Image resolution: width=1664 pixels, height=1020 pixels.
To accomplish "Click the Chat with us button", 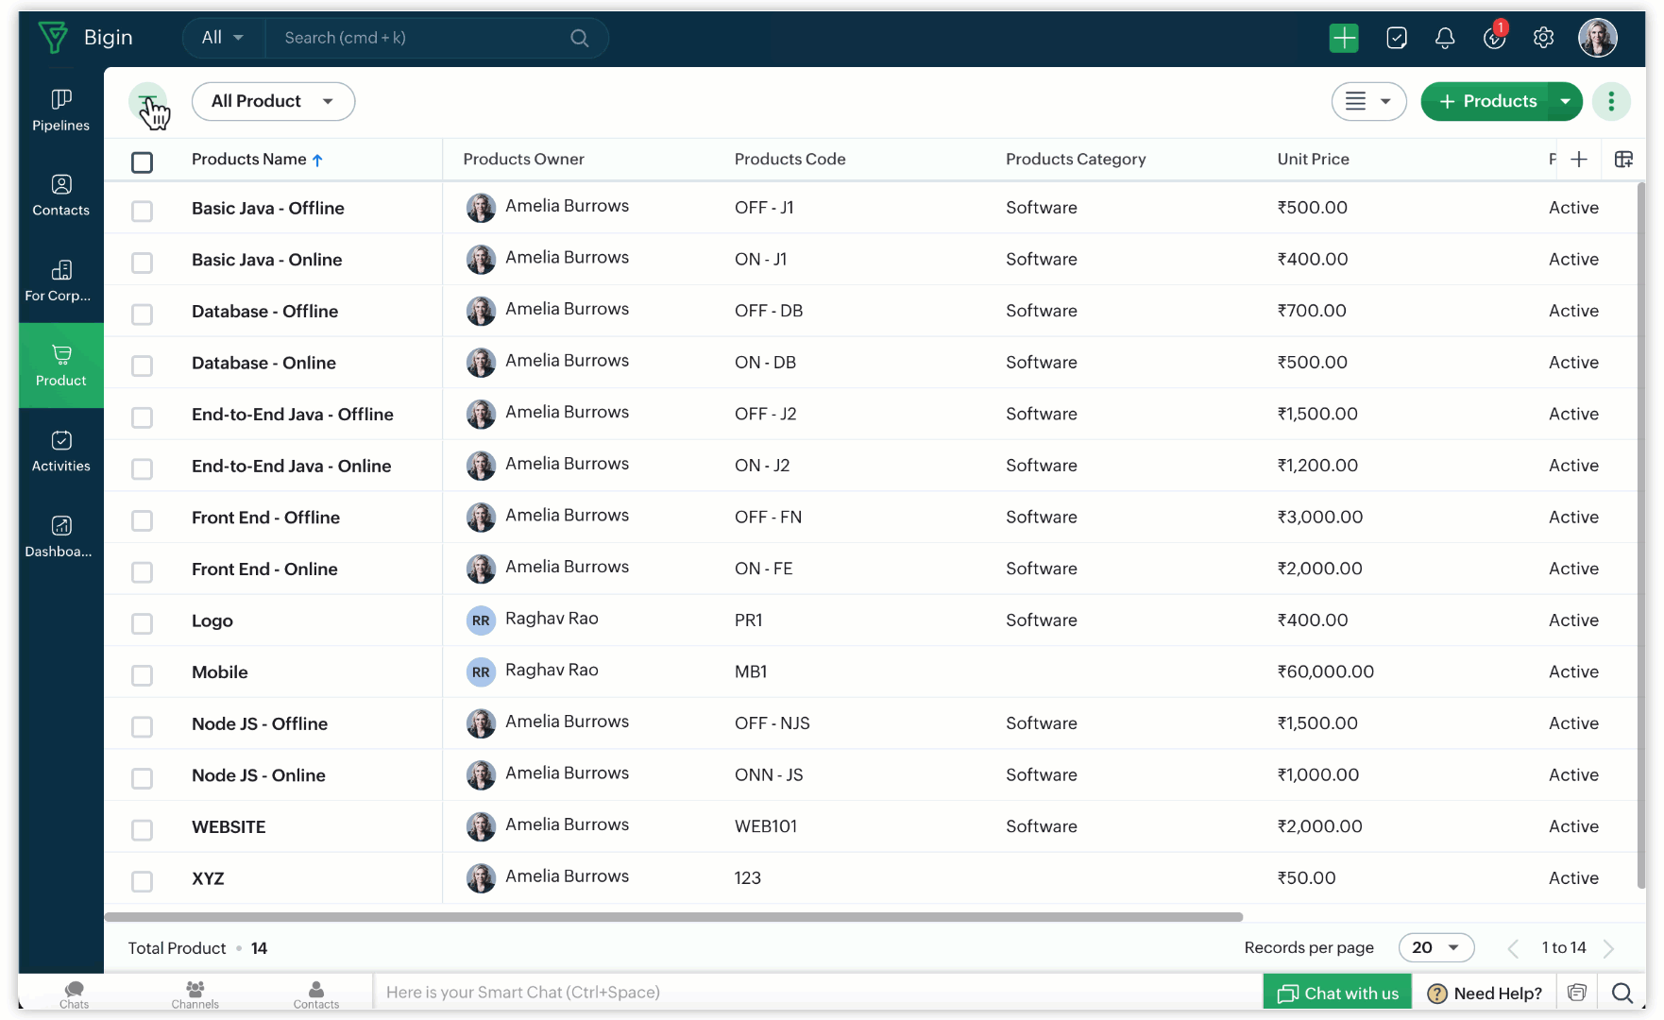I will point(1337,993).
